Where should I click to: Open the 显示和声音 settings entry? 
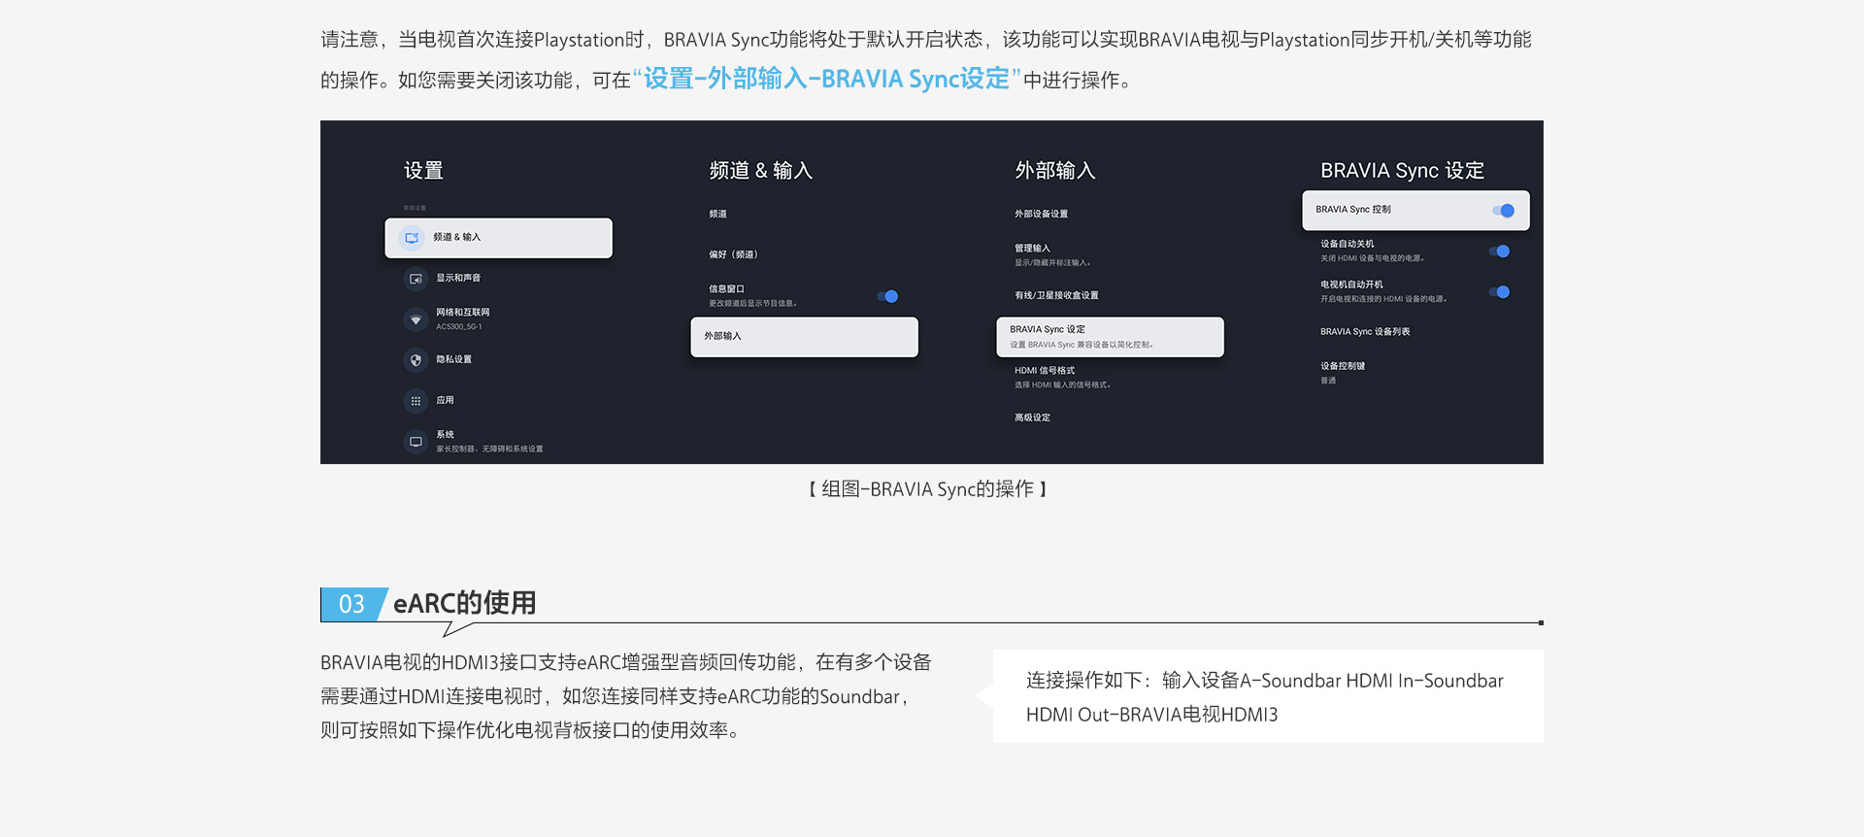458,279
